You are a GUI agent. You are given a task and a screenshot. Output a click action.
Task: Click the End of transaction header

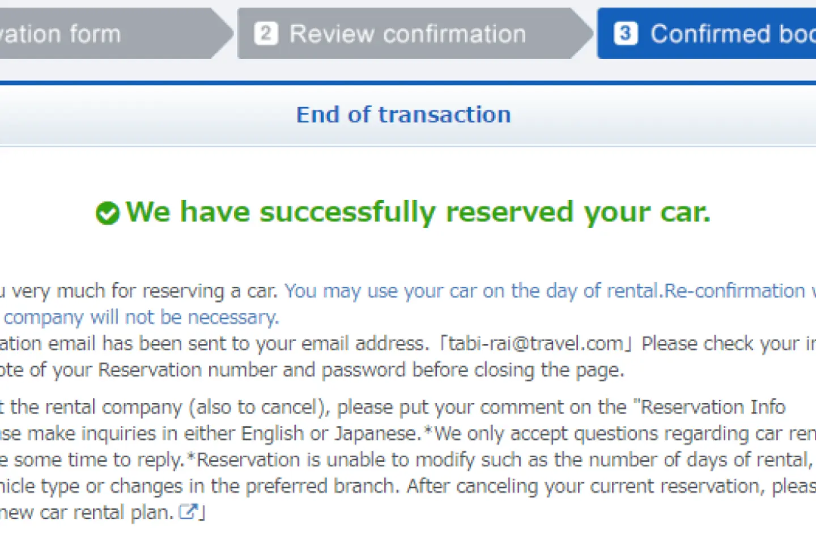[403, 114]
